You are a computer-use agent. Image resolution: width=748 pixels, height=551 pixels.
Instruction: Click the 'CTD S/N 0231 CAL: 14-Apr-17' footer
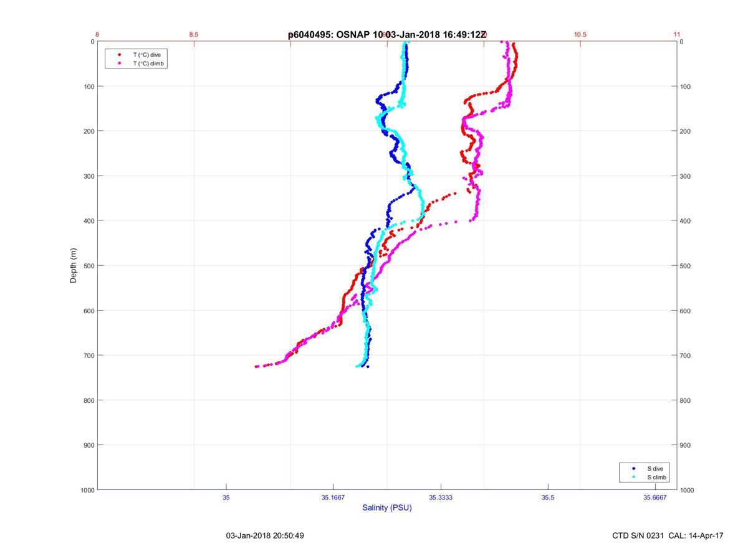click(668, 535)
